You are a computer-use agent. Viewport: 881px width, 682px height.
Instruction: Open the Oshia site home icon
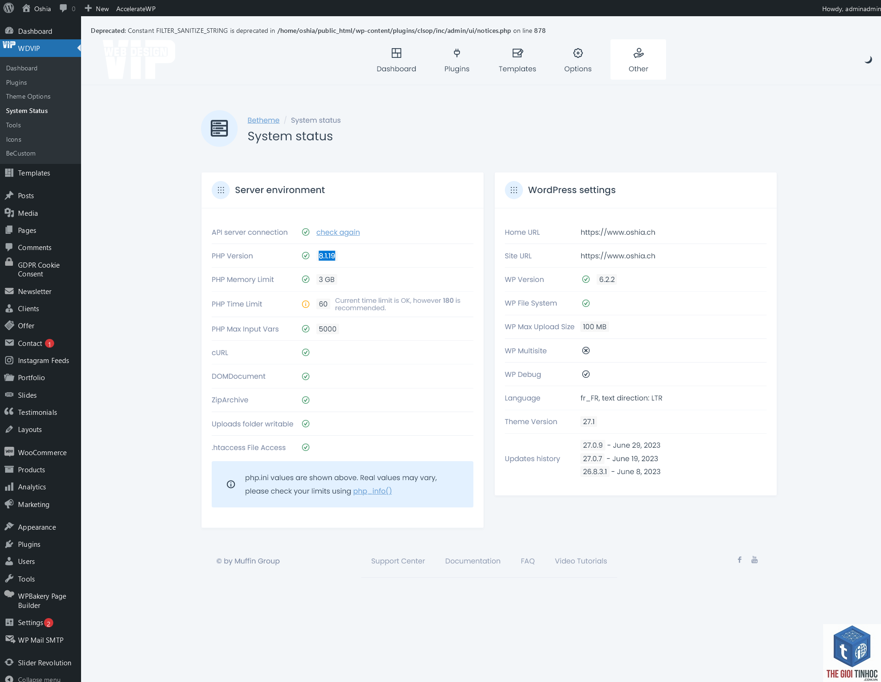tap(26, 8)
